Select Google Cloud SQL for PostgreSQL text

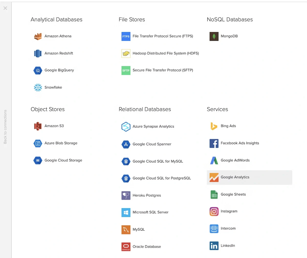tap(162, 178)
